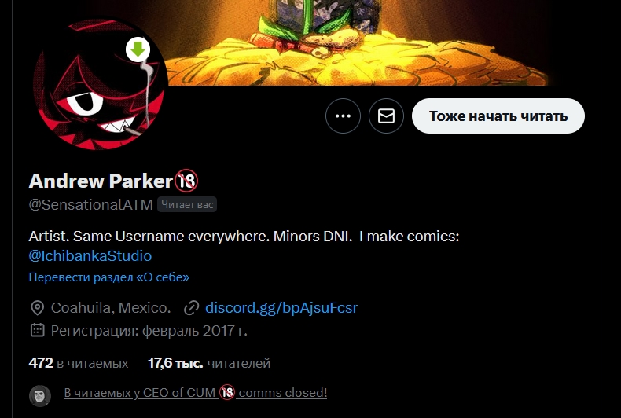
Task: Open the '17,6 тыс. читателей' followers list
Action: tap(209, 363)
